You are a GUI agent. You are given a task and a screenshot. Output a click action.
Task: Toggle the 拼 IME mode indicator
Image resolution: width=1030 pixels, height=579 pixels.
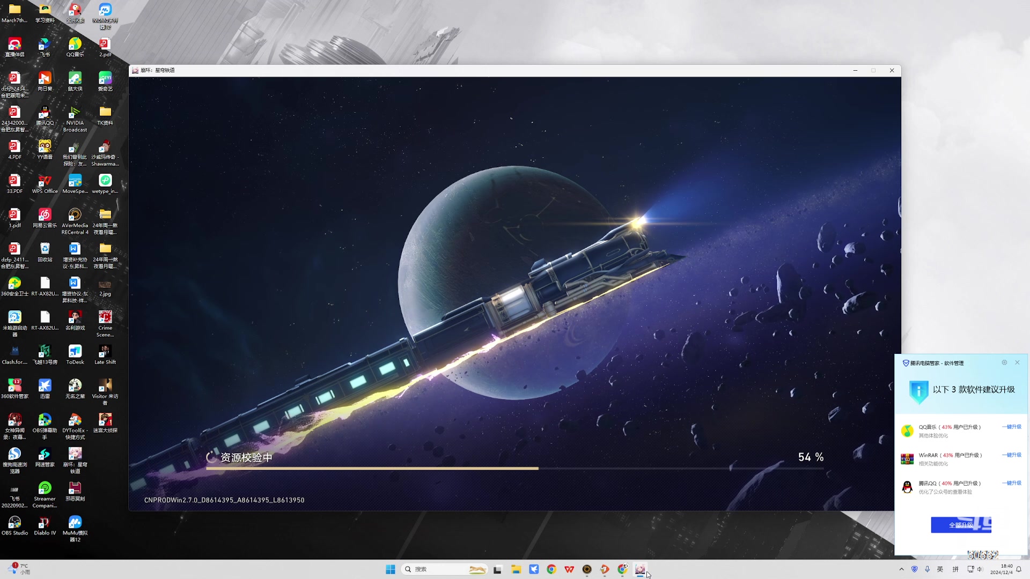(x=955, y=569)
